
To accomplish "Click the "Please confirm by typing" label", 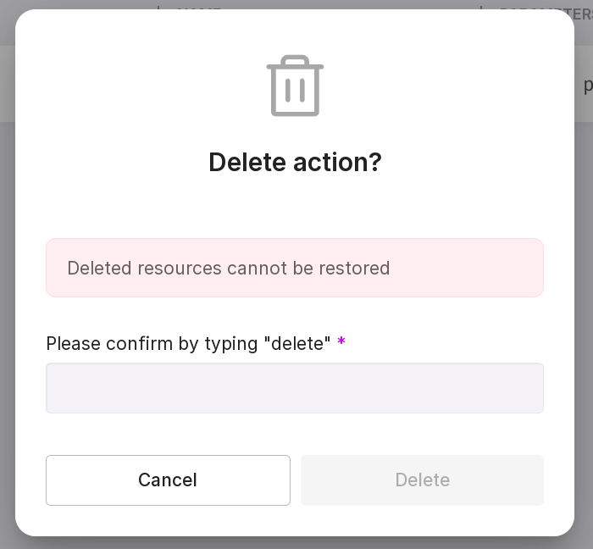I will [x=152, y=344].
